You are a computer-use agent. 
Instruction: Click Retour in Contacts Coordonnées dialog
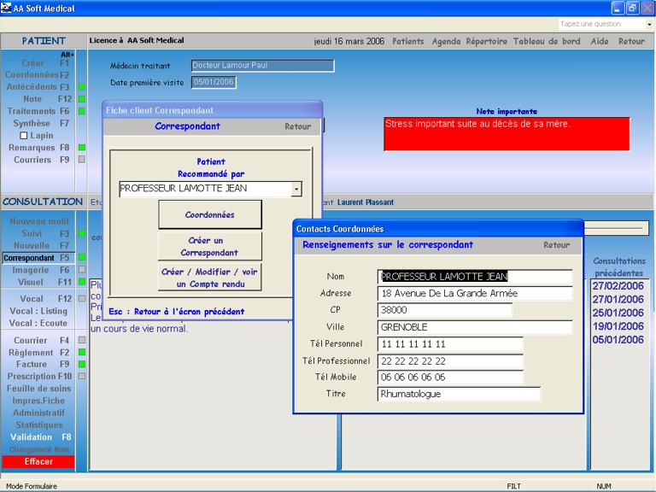click(x=556, y=245)
